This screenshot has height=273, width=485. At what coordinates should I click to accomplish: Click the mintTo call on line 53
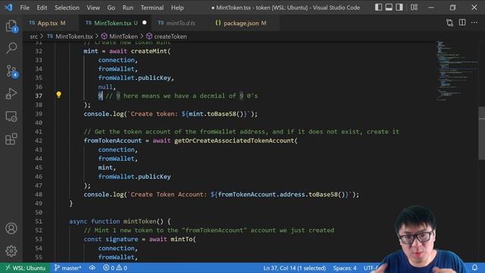pyautogui.click(x=182, y=240)
